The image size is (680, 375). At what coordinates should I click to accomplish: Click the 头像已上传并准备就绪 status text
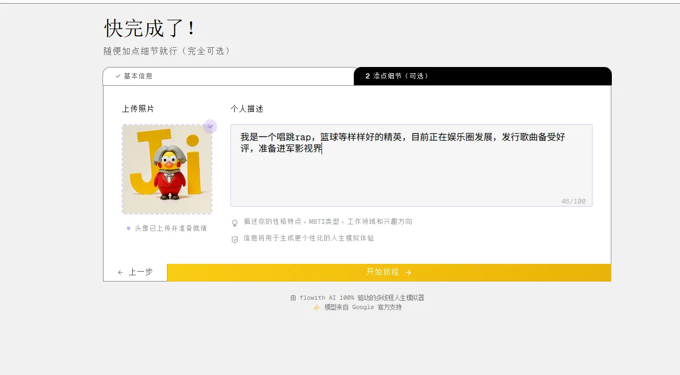point(171,228)
